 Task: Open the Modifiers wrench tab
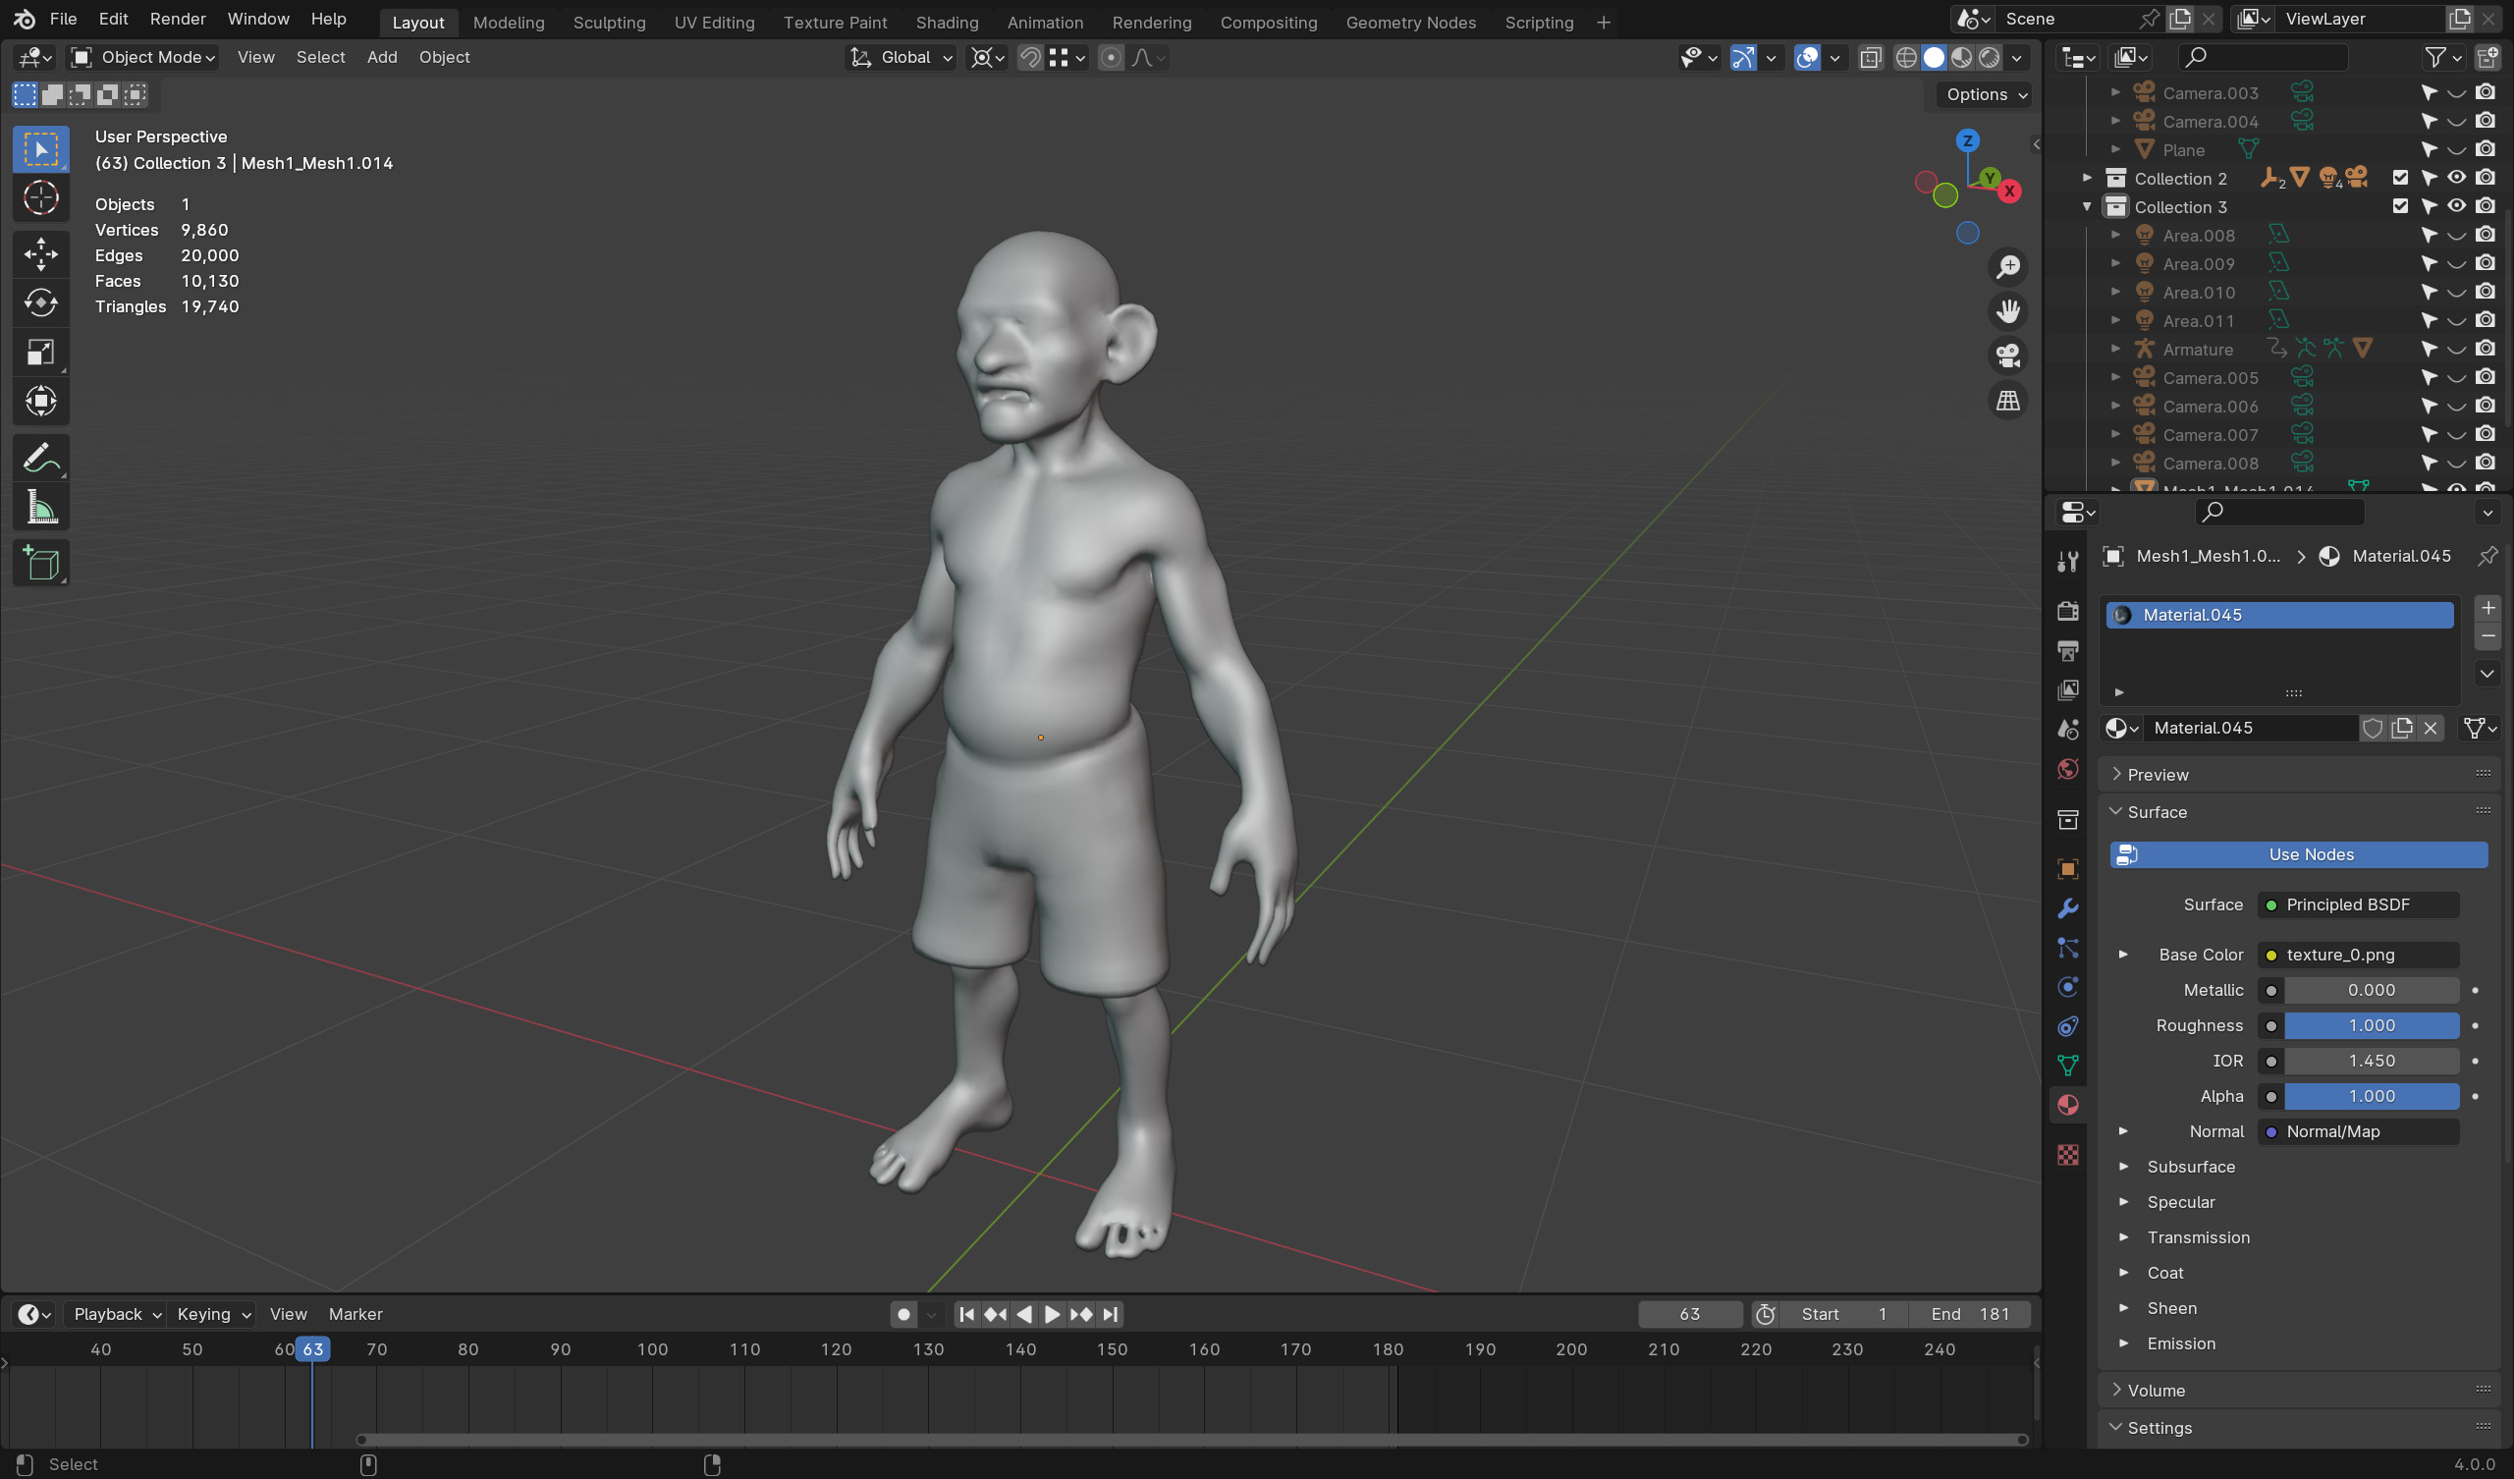(2068, 908)
